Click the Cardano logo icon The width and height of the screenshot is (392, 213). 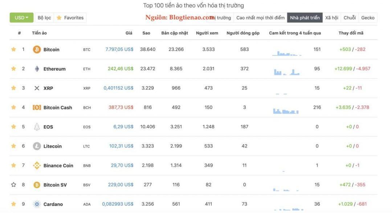(37, 204)
